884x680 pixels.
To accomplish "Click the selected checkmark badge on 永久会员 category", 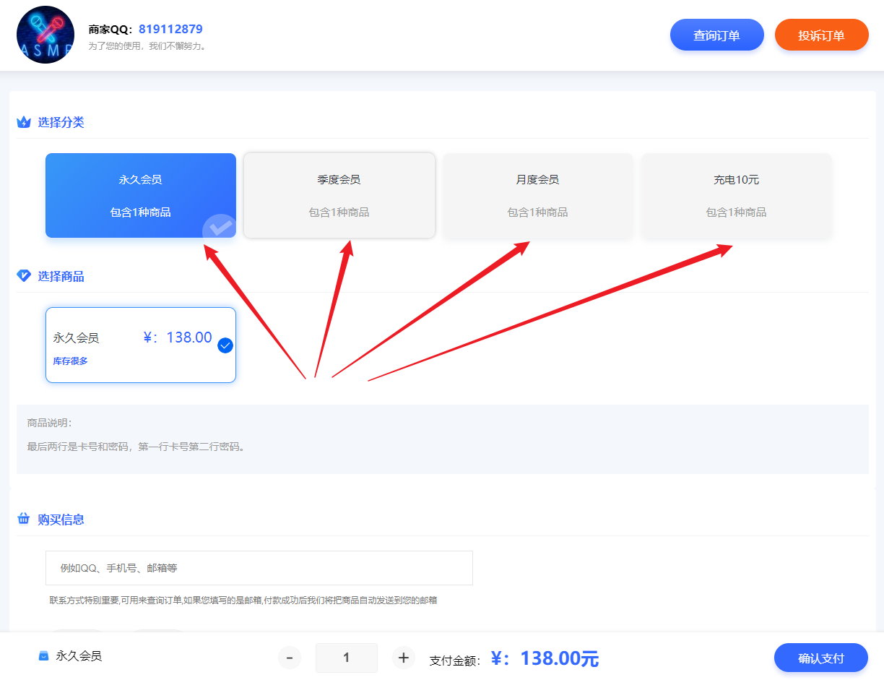I will (220, 228).
